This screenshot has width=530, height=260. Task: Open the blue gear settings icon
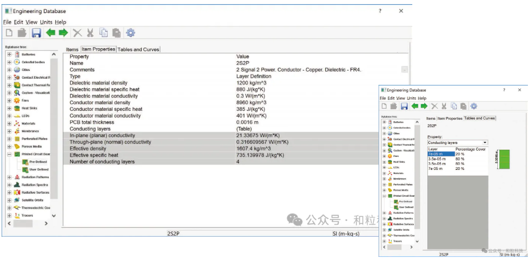(131, 33)
